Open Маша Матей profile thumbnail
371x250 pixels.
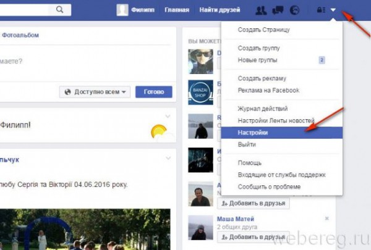(x=200, y=228)
